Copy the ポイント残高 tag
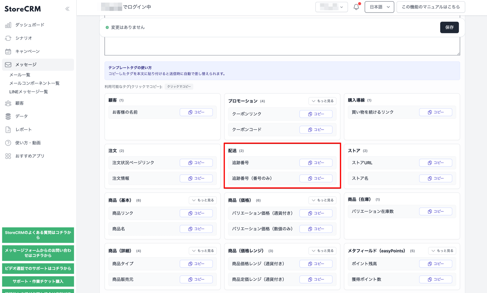The image size is (487, 293). 436,264
